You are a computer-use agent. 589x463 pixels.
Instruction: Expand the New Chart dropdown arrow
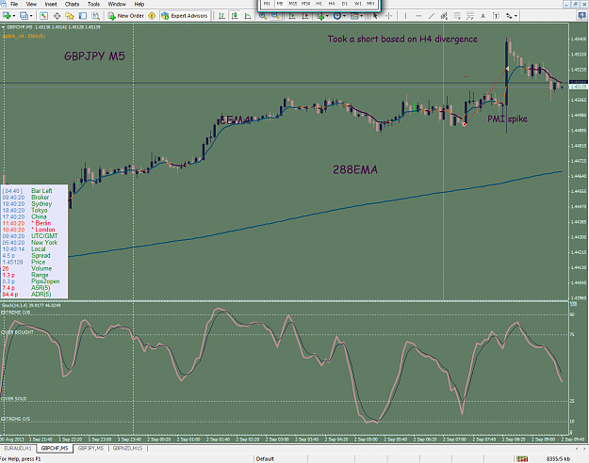[x=13, y=16]
